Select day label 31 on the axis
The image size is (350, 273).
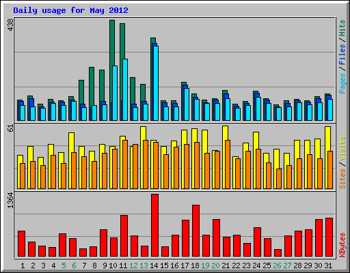[x=328, y=265]
